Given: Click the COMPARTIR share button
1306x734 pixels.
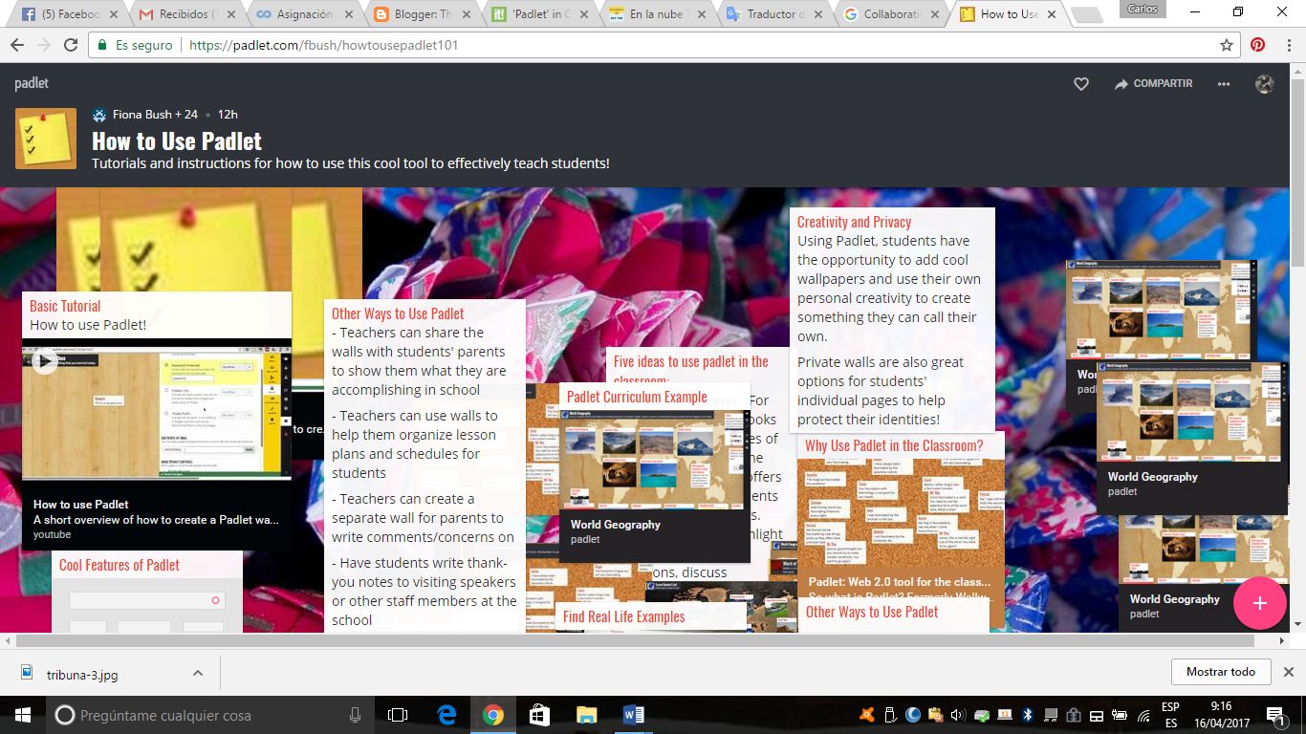Looking at the screenshot, I should [x=1153, y=84].
